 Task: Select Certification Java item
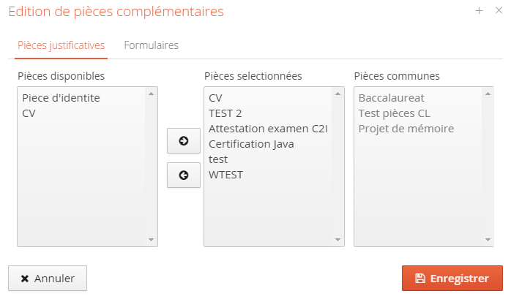[251, 144]
